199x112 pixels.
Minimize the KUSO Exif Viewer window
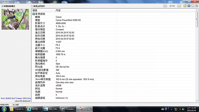pos(185,2)
